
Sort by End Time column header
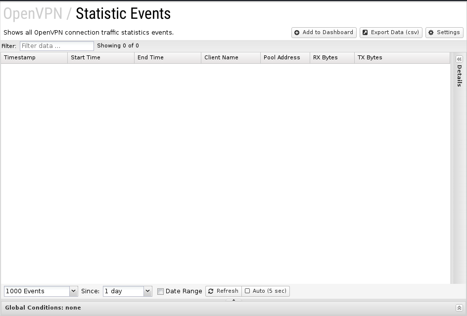168,58
